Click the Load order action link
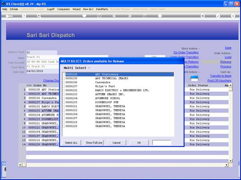This screenshot has width=241, height=180. 228,57
